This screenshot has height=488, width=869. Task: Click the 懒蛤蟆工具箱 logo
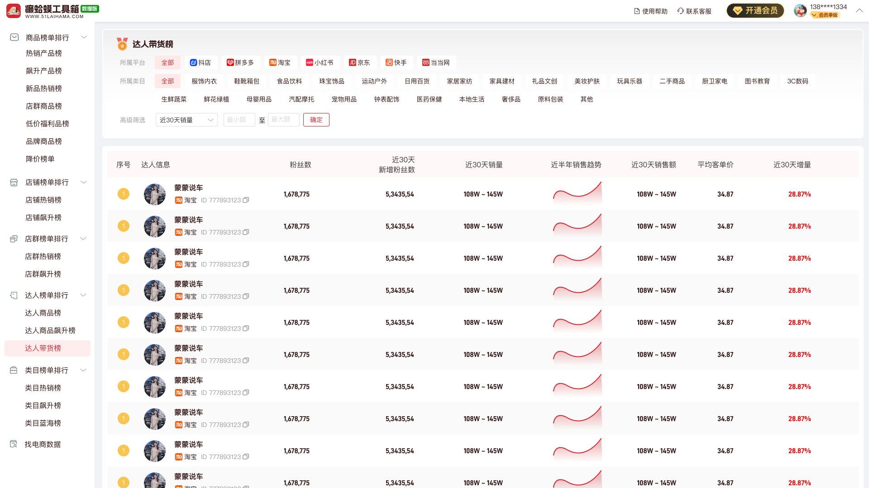pos(14,11)
